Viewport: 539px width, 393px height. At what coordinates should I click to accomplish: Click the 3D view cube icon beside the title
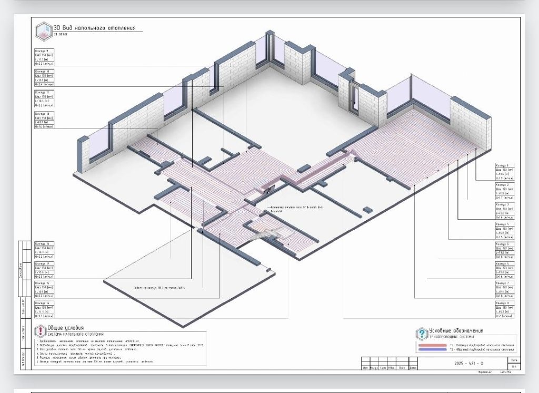(44, 31)
